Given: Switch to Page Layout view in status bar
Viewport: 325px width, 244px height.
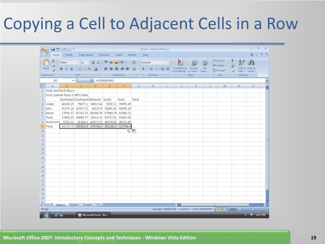Looking at the screenshot, I should point(222,209).
